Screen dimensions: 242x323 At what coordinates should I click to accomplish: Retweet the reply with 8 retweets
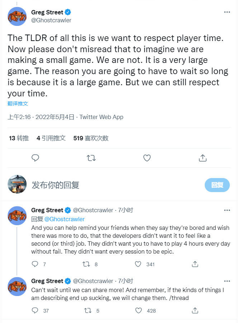[x=86, y=264]
